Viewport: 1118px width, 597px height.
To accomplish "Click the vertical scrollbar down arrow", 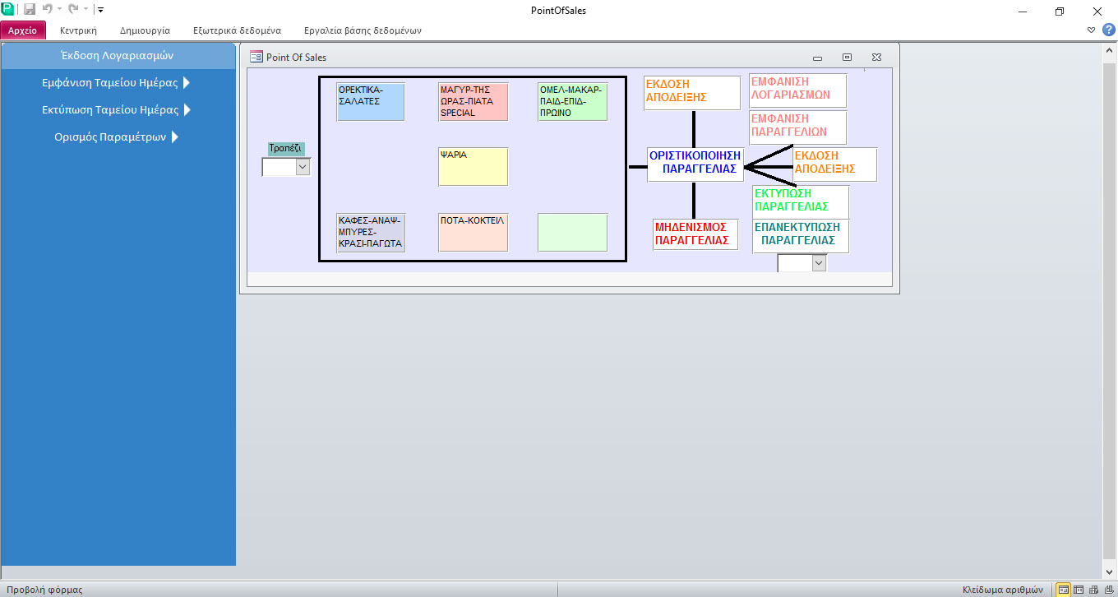I will point(1110,572).
